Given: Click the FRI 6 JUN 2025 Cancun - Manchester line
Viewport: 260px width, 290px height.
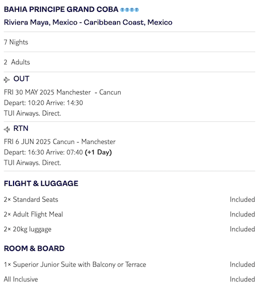Looking at the screenshot, I should tap(60, 142).
